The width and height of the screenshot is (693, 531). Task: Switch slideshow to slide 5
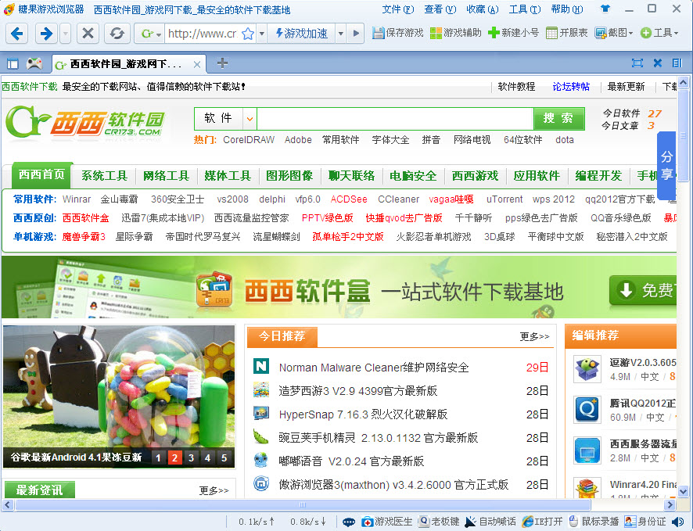pos(224,457)
